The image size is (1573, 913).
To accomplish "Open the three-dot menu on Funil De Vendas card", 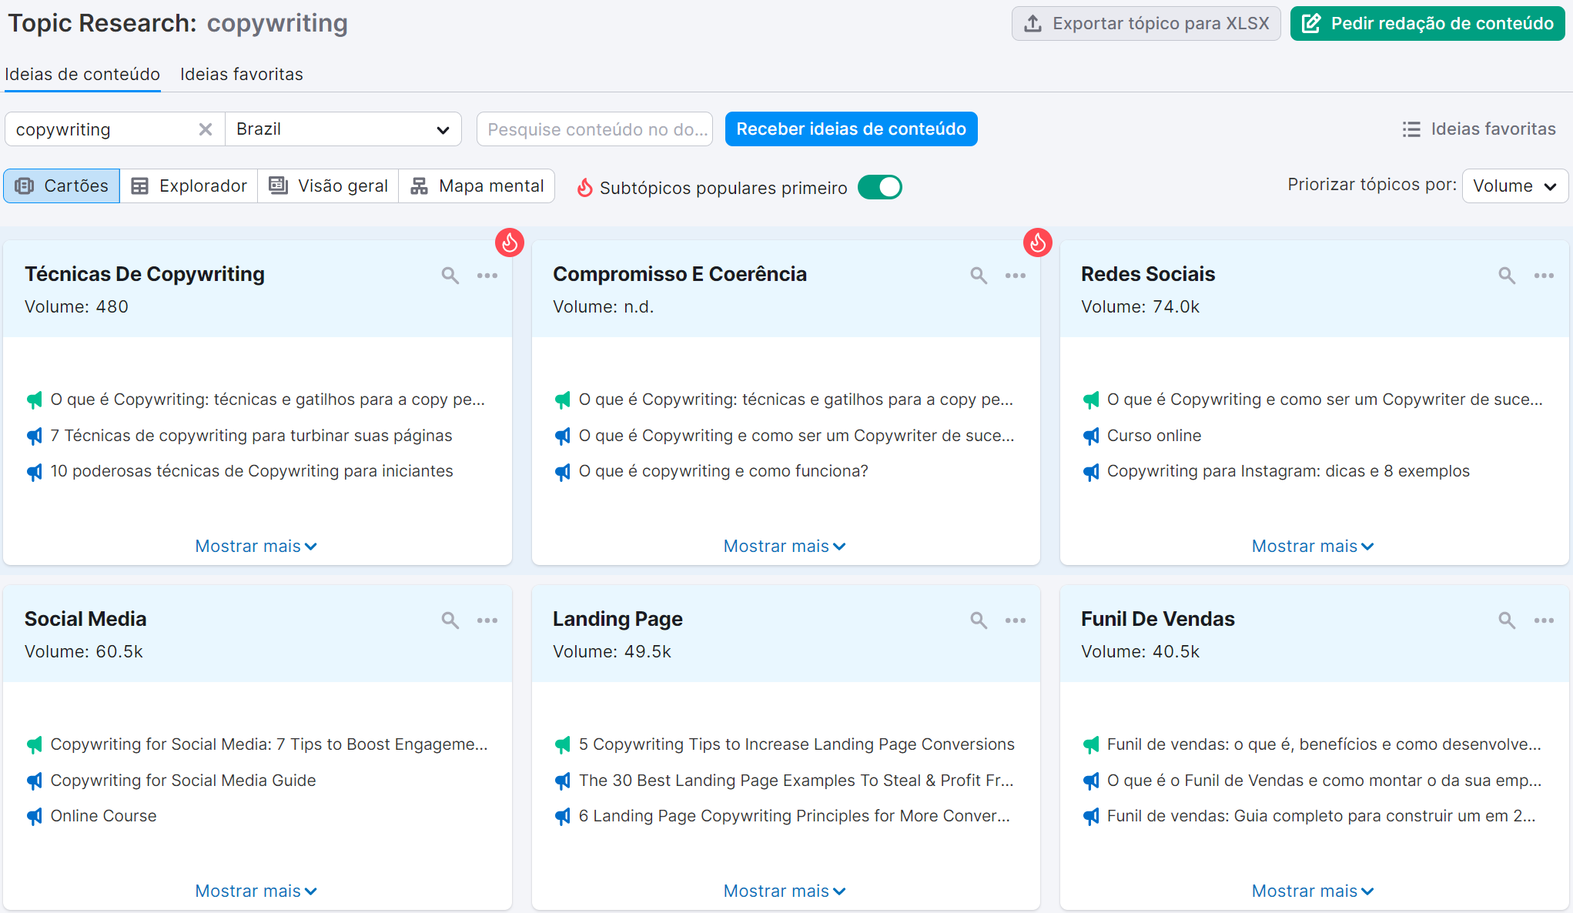I will tap(1544, 620).
